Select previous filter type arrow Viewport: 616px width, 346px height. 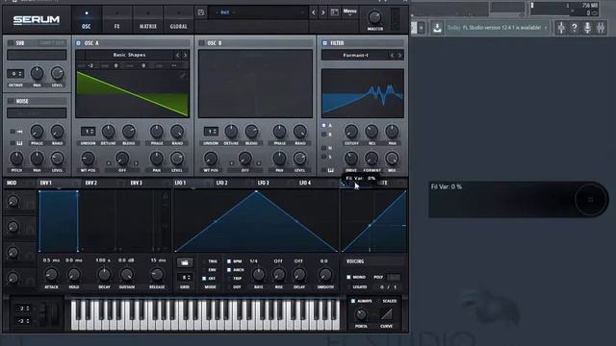pyautogui.click(x=392, y=56)
